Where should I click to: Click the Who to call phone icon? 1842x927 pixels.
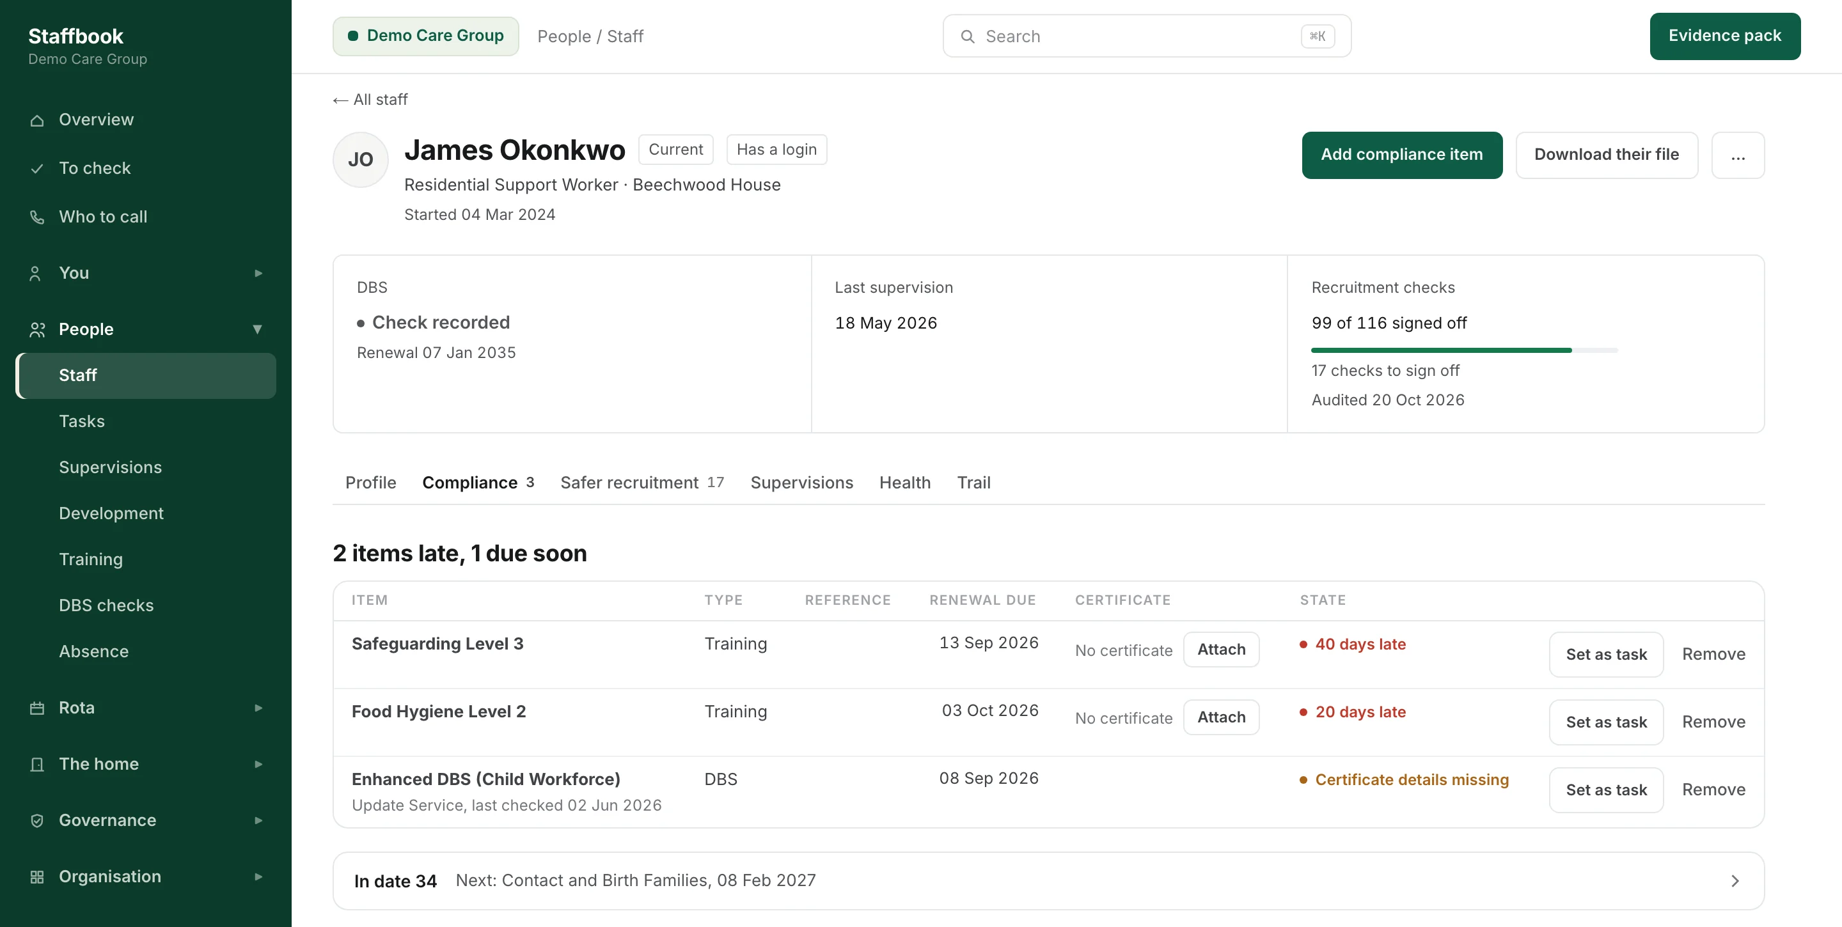37,217
